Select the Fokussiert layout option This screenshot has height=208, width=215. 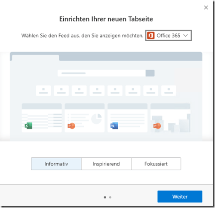pyautogui.click(x=156, y=164)
